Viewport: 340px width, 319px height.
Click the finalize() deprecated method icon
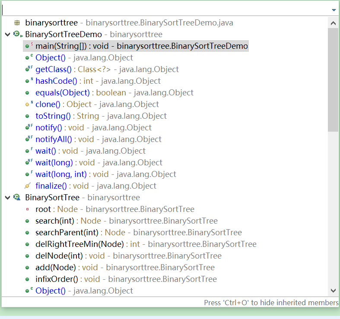[x=28, y=186]
